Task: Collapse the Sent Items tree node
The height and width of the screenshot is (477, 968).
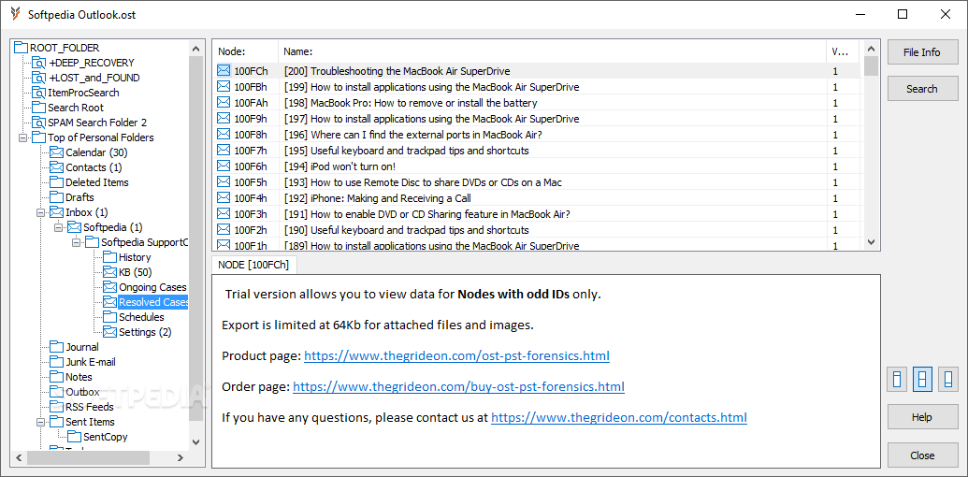Action: (x=41, y=422)
